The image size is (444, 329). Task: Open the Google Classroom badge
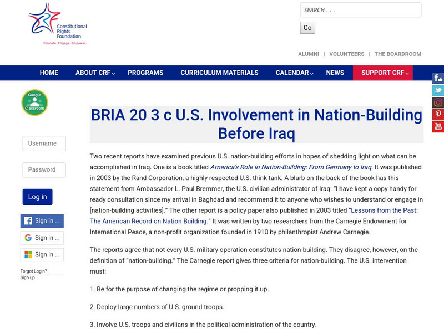coord(34,102)
